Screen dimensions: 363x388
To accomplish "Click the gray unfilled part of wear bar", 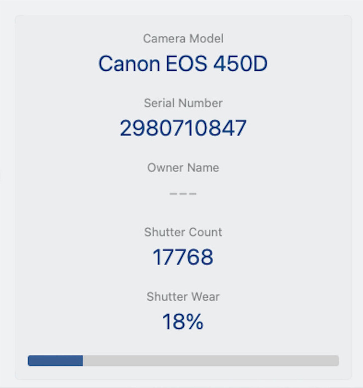I will coord(211,361).
